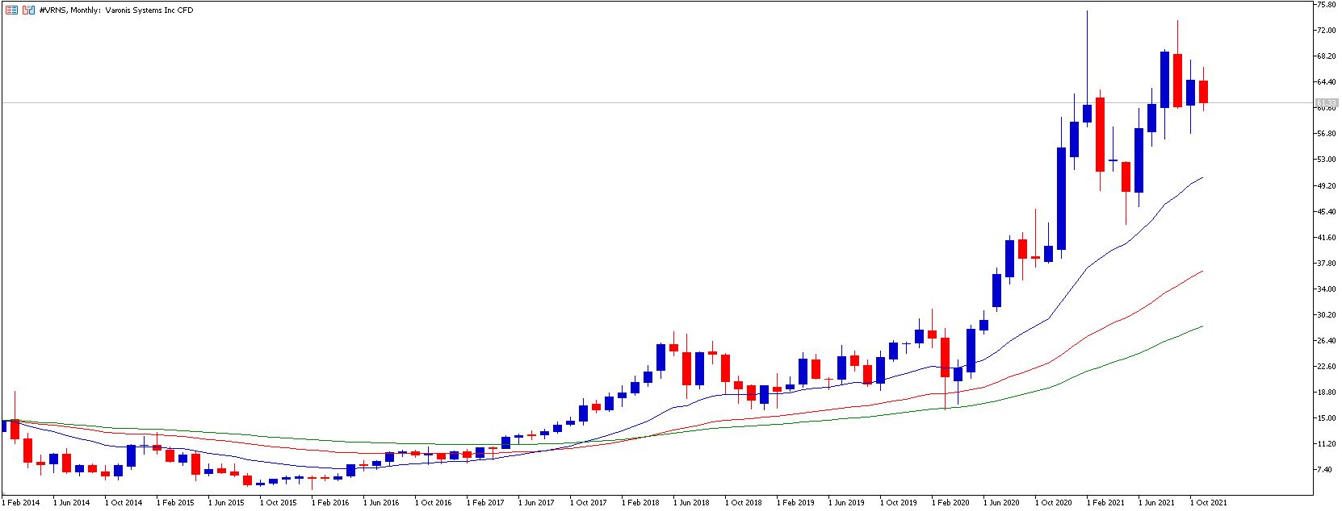Screen dimensions: 1342x511
Task: Select the last red candle of October 2021
Action: 1203,92
